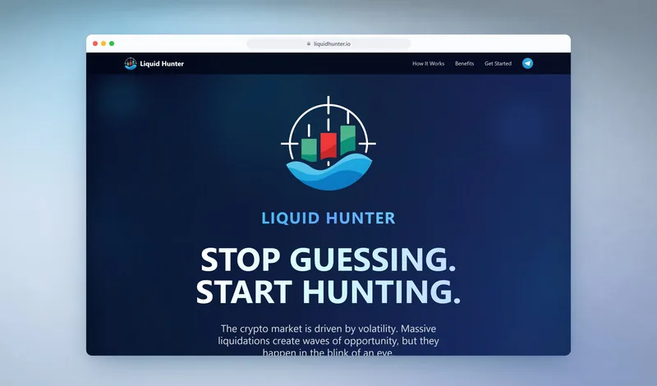
Task: Open the Get Started nav link
Action: click(498, 64)
